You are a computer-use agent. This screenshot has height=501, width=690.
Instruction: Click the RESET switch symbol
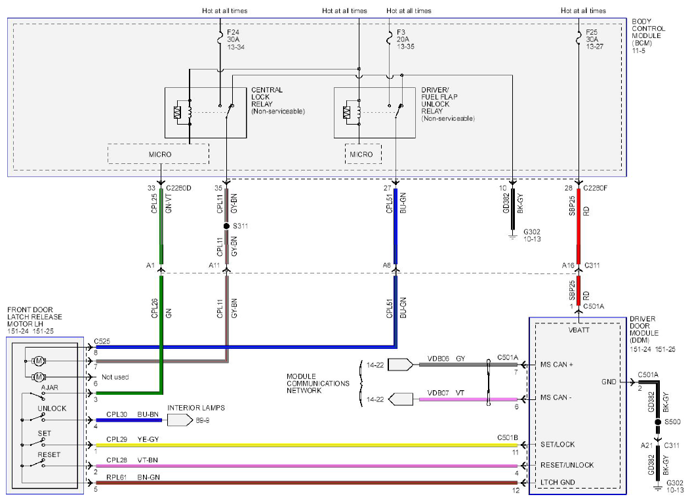pos(37,463)
